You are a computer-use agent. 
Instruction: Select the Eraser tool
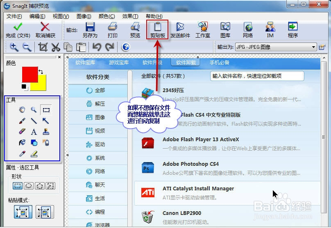(22, 132)
